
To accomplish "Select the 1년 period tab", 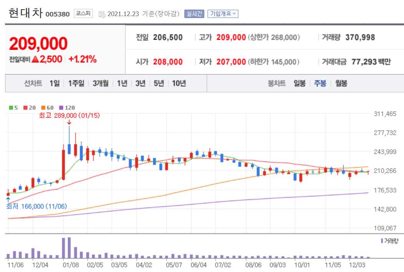I will pyautogui.click(x=122, y=83).
